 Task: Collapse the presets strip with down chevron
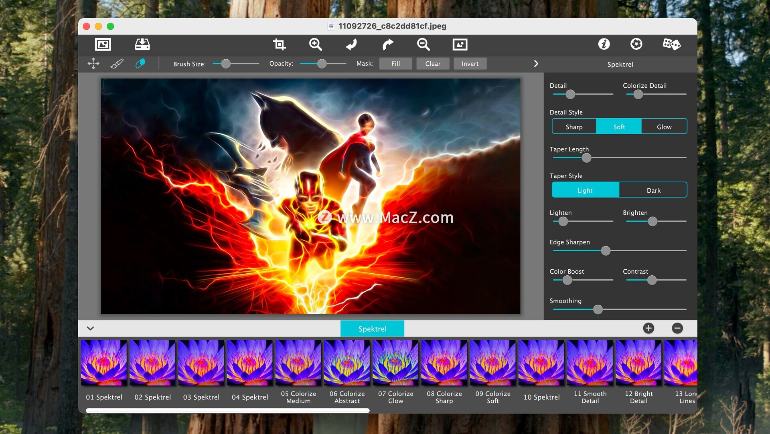[90, 328]
